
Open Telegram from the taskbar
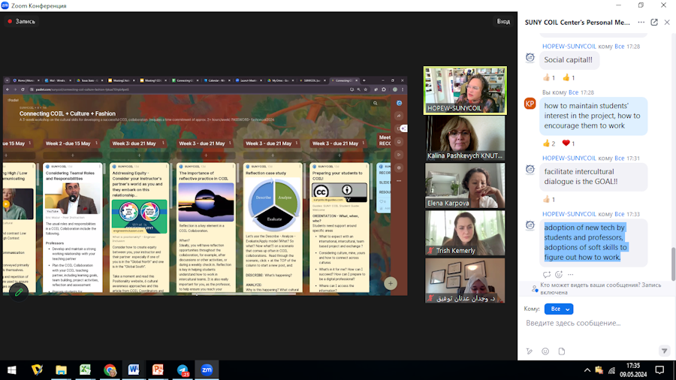(x=183, y=369)
